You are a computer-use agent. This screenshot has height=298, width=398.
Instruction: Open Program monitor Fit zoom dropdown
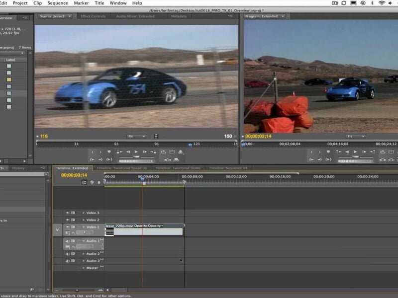[x=356, y=136]
